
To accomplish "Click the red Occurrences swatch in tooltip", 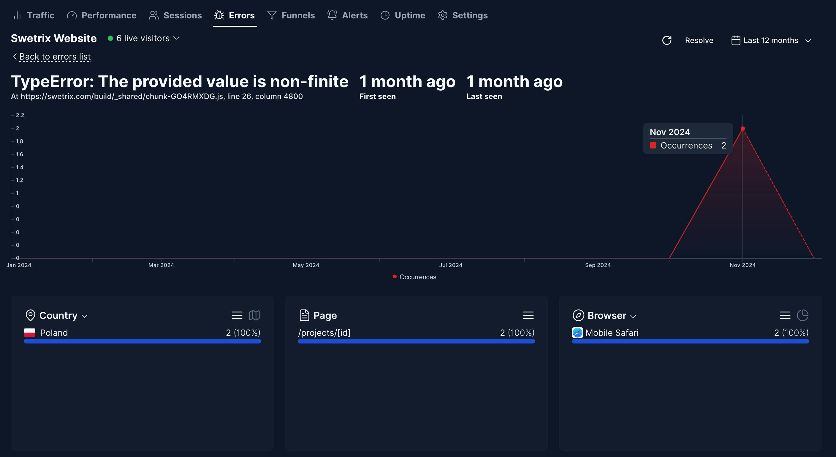I will (653, 146).
